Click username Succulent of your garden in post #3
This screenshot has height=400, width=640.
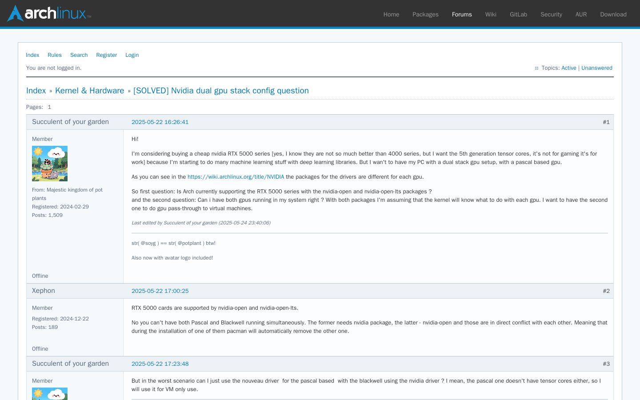tap(70, 364)
